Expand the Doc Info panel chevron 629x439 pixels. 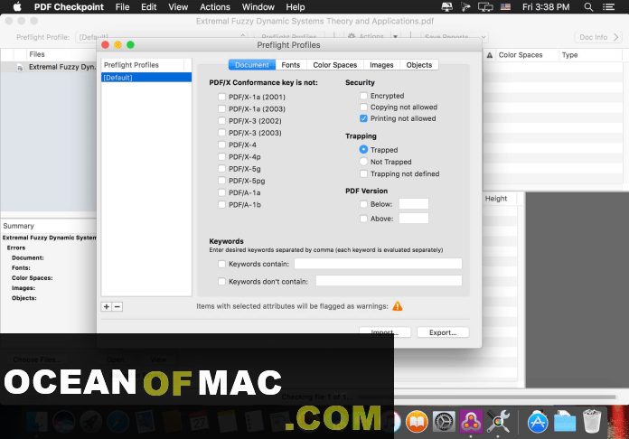[616, 37]
